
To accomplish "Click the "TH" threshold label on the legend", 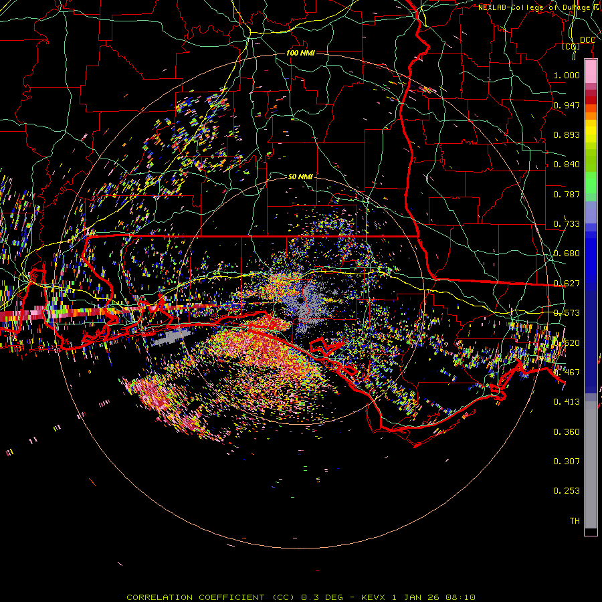I will pyautogui.click(x=575, y=521).
